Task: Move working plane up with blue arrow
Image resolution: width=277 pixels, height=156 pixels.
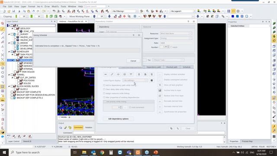Action: point(94,16)
